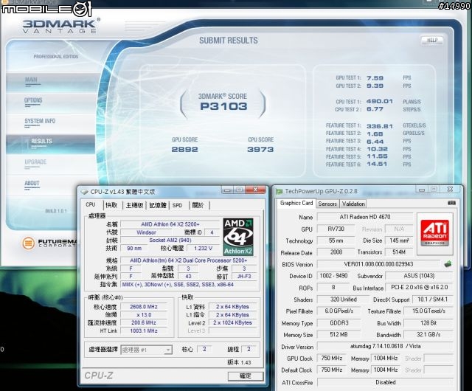Click the GPU Clock 750 MHz field
The width and height of the screenshot is (472, 391).
[x=331, y=358]
